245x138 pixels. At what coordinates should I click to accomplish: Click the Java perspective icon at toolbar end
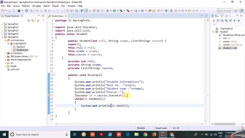(x=242, y=11)
